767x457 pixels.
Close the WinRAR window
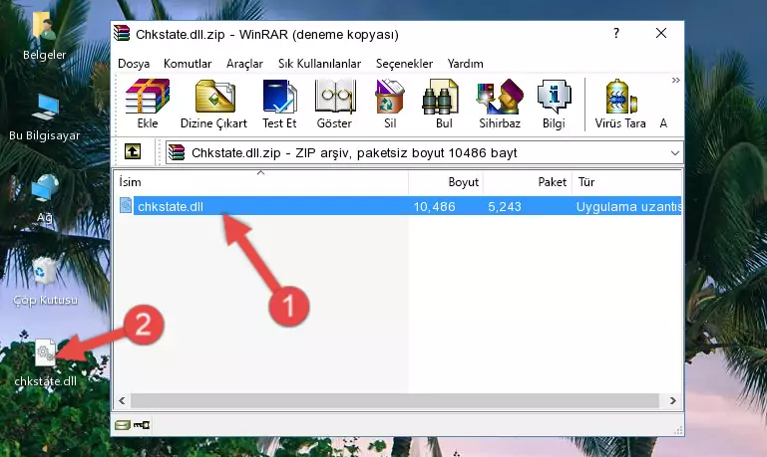(x=661, y=33)
